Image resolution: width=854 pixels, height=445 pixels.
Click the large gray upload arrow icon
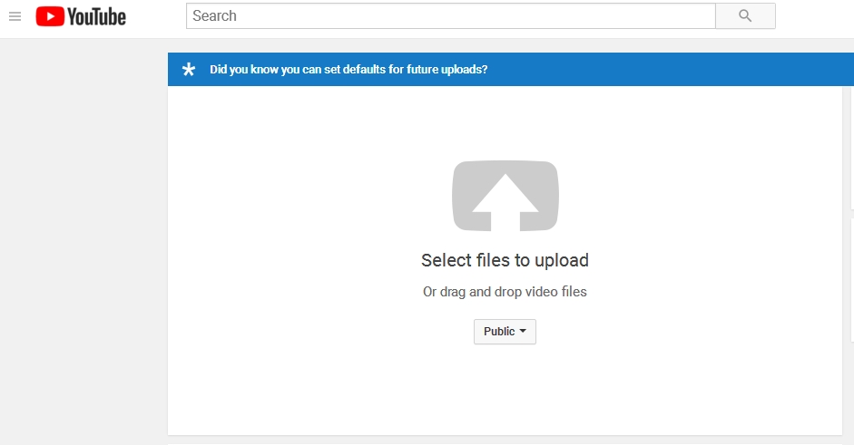[x=506, y=196]
